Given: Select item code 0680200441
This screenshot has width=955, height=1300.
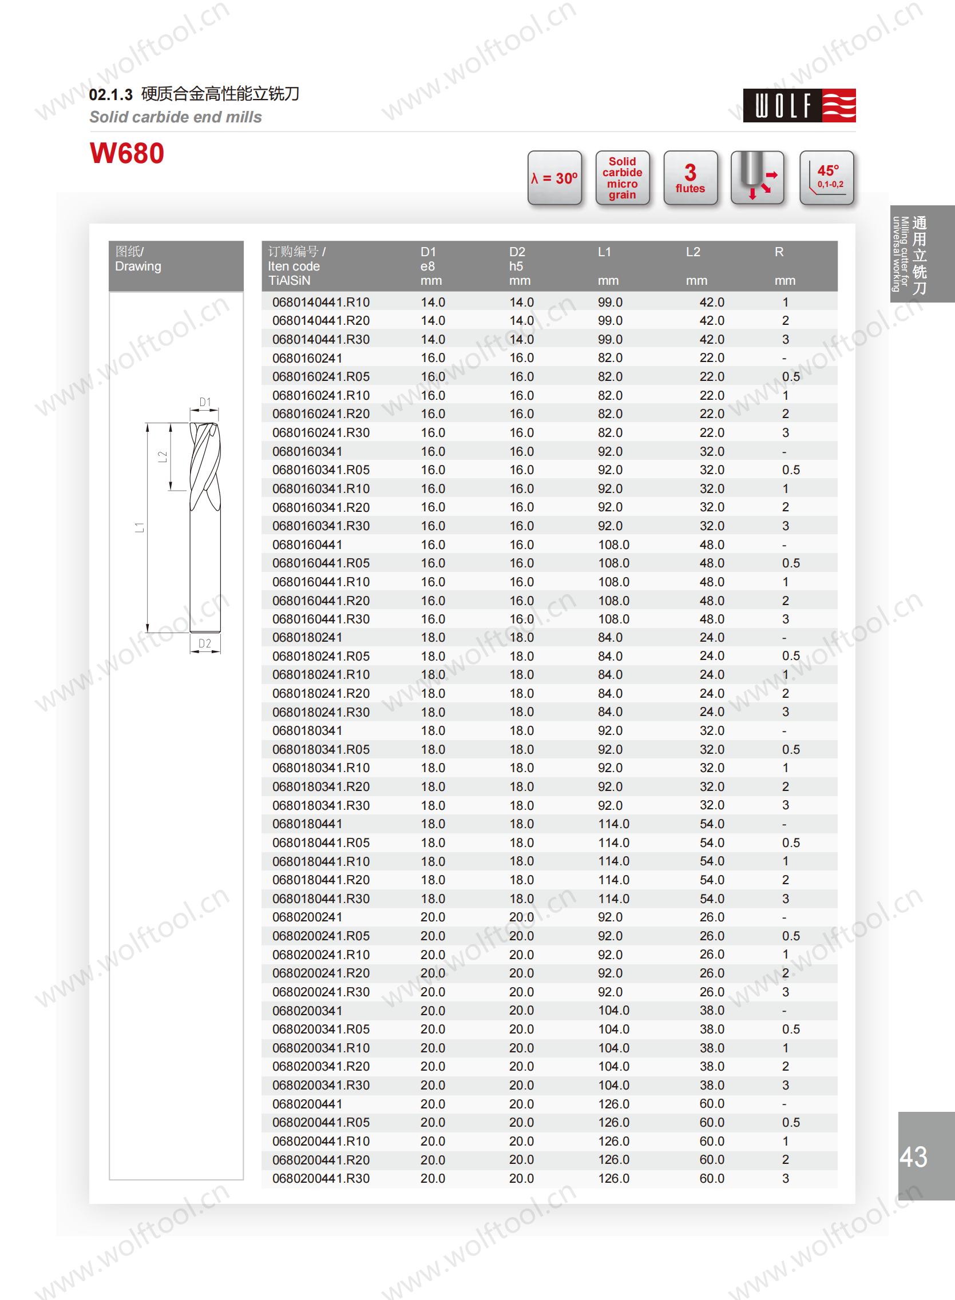Looking at the screenshot, I should [307, 1104].
